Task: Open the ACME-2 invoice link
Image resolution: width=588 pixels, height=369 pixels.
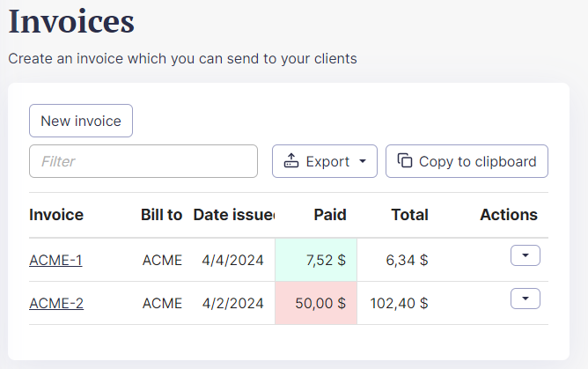Action: coord(56,303)
